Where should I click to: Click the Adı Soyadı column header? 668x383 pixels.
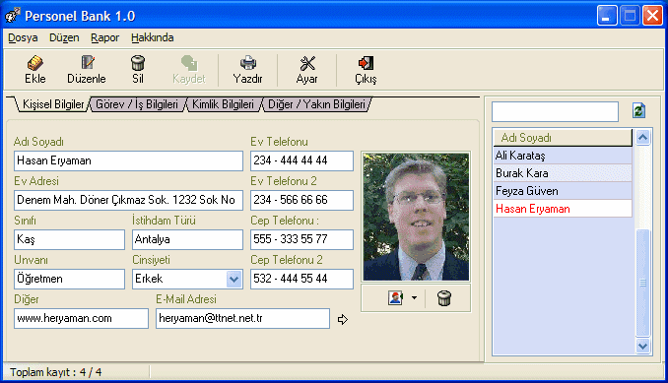563,138
